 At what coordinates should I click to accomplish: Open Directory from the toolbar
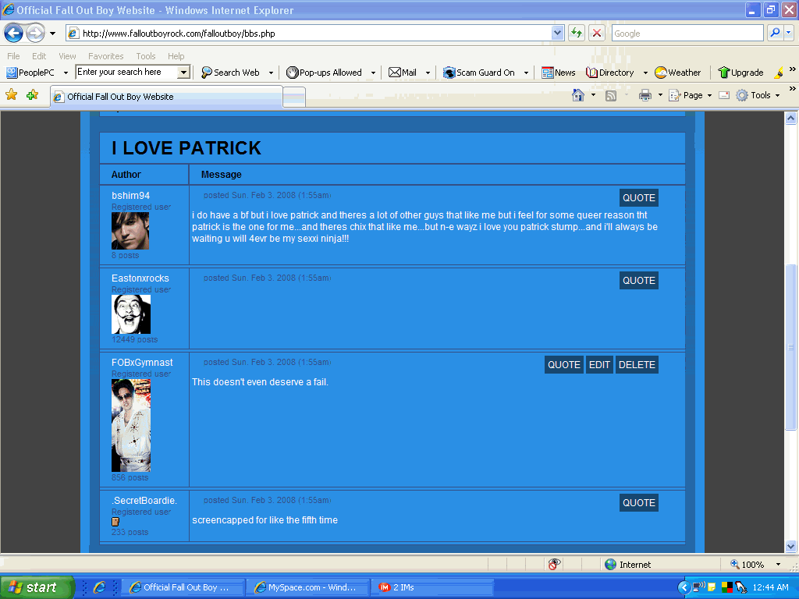[610, 73]
